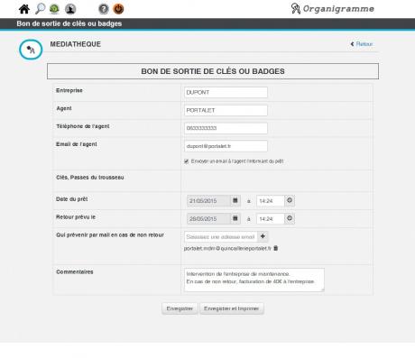Open time picker for Date du prêt

290,200
